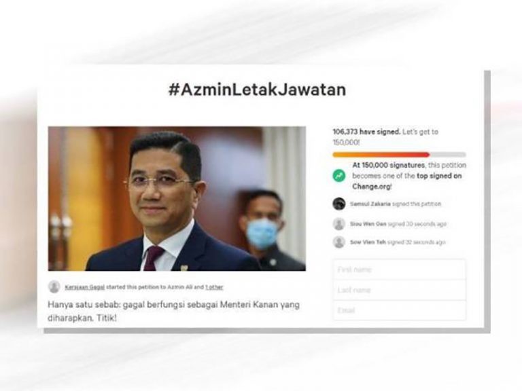Image resolution: width=522 pixels, height=391 pixels.
Task: Click the signature progress bar
Action: (x=399, y=155)
